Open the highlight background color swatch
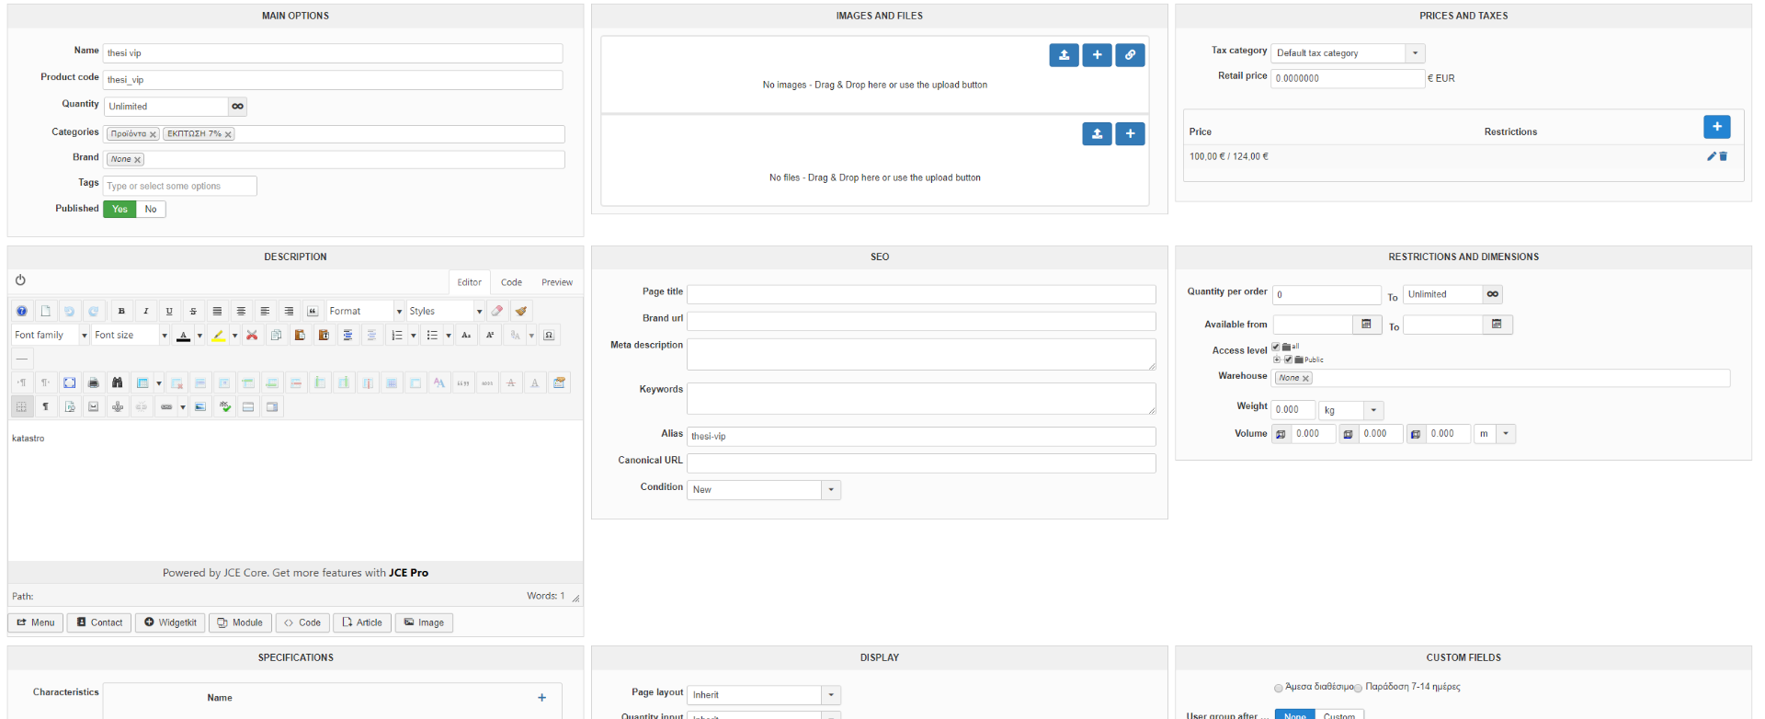The height and width of the screenshot is (719, 1765). pos(218,335)
